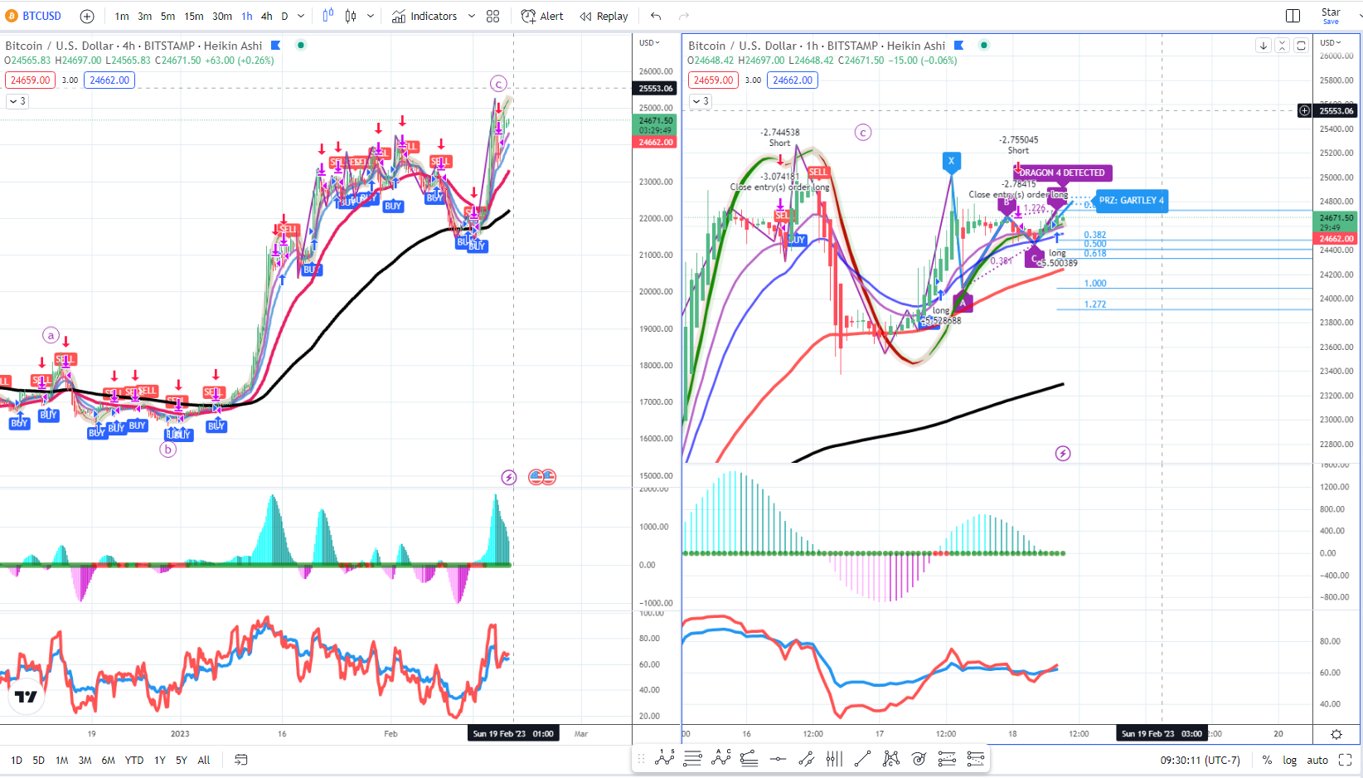Screen dimensions: 1363x778
Task: Select the 1Y date range
Action: coord(160,760)
